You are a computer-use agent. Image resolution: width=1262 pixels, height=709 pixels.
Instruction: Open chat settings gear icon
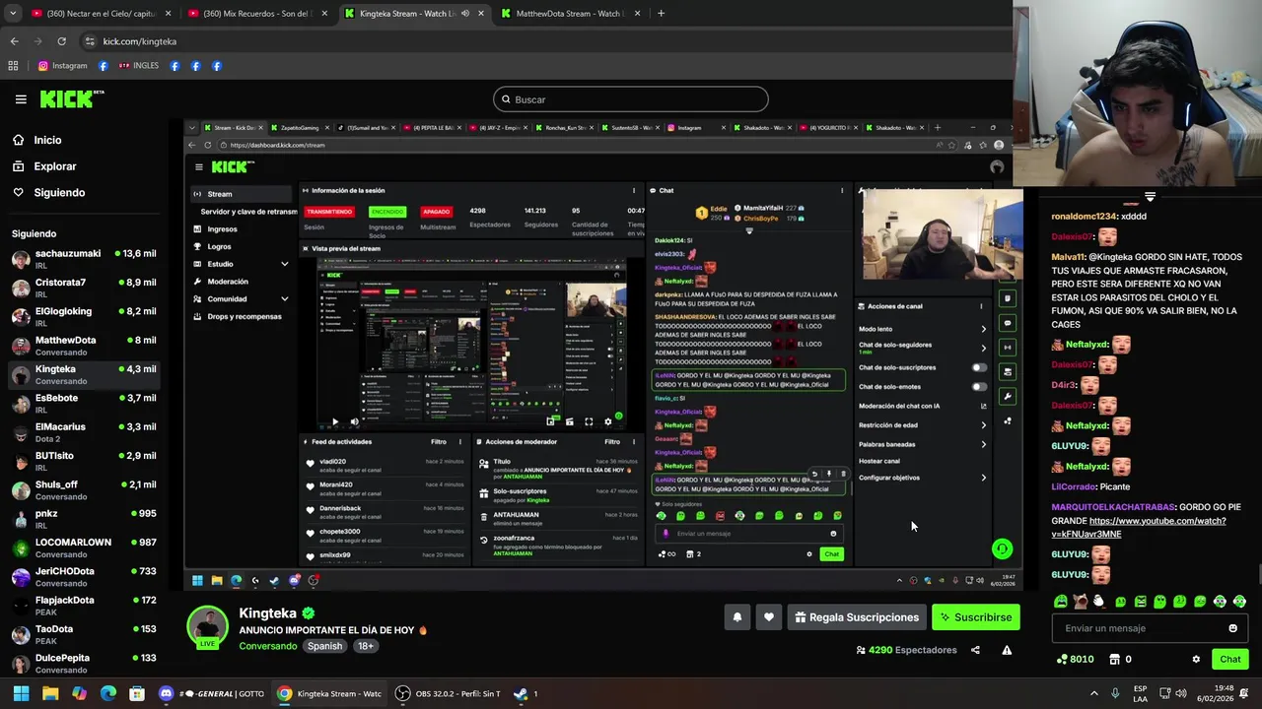tap(1196, 659)
